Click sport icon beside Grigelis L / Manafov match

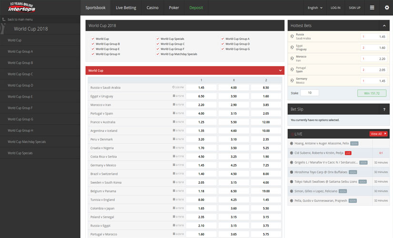point(292,162)
